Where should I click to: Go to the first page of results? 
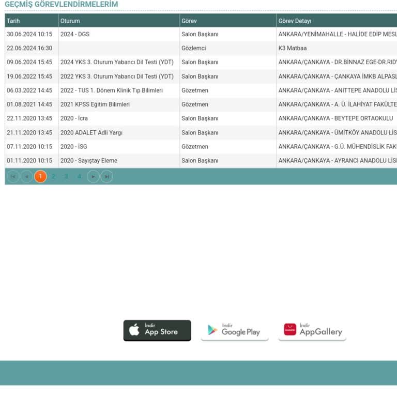coord(13,177)
